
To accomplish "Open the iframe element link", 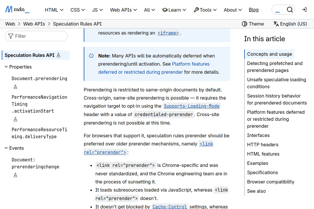I will click(168, 33).
